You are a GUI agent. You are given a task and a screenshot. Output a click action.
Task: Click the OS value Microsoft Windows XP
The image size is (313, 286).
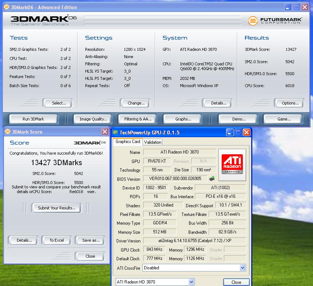(x=199, y=86)
